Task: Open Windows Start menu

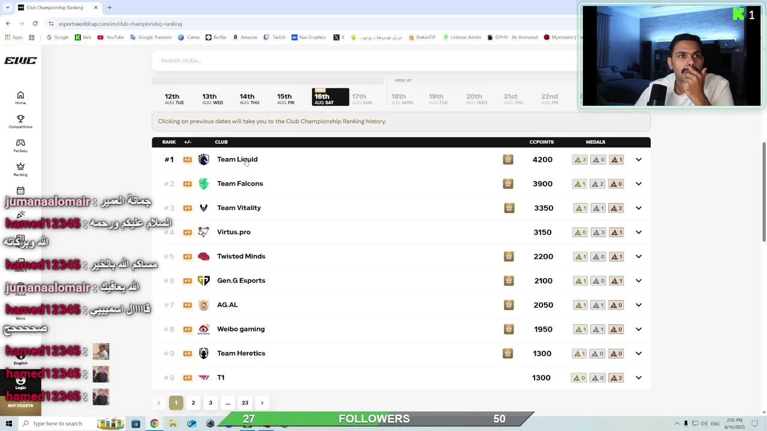Action: (x=8, y=424)
